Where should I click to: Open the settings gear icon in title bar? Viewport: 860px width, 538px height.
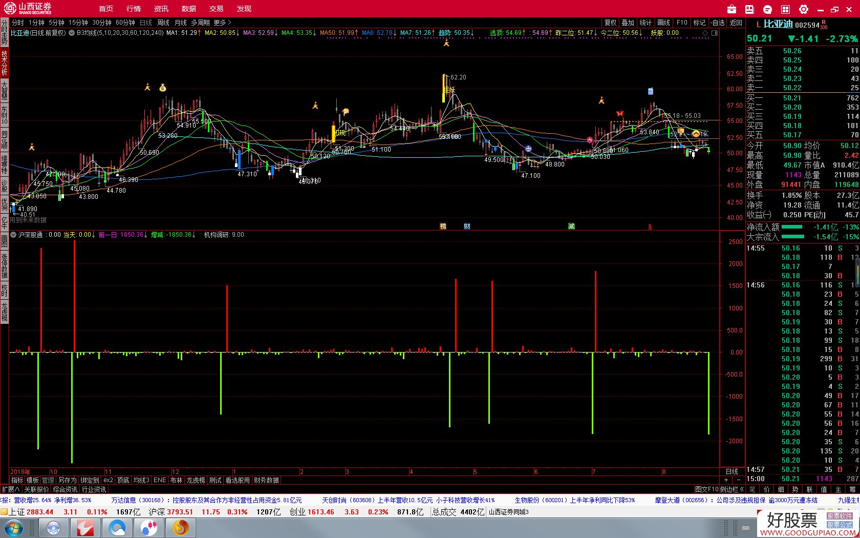pyautogui.click(x=804, y=9)
